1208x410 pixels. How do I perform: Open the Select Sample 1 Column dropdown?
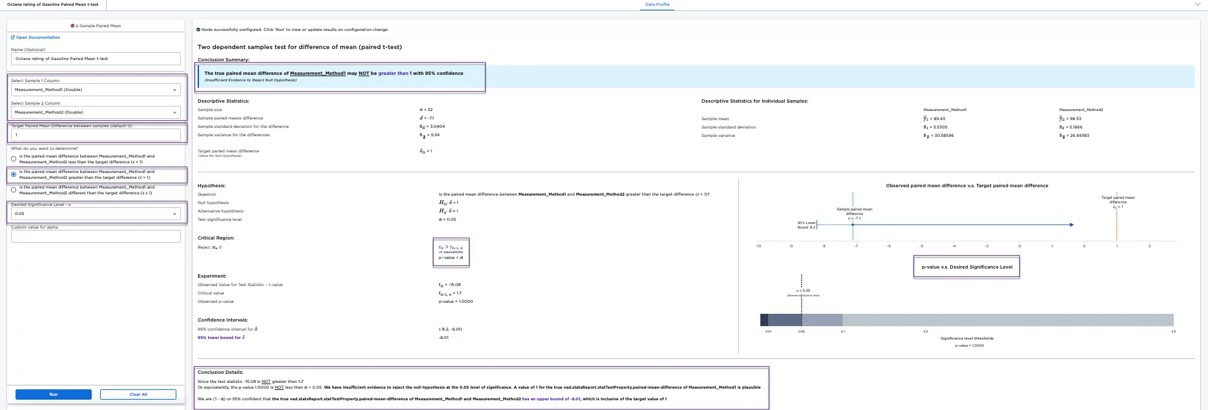(96, 90)
